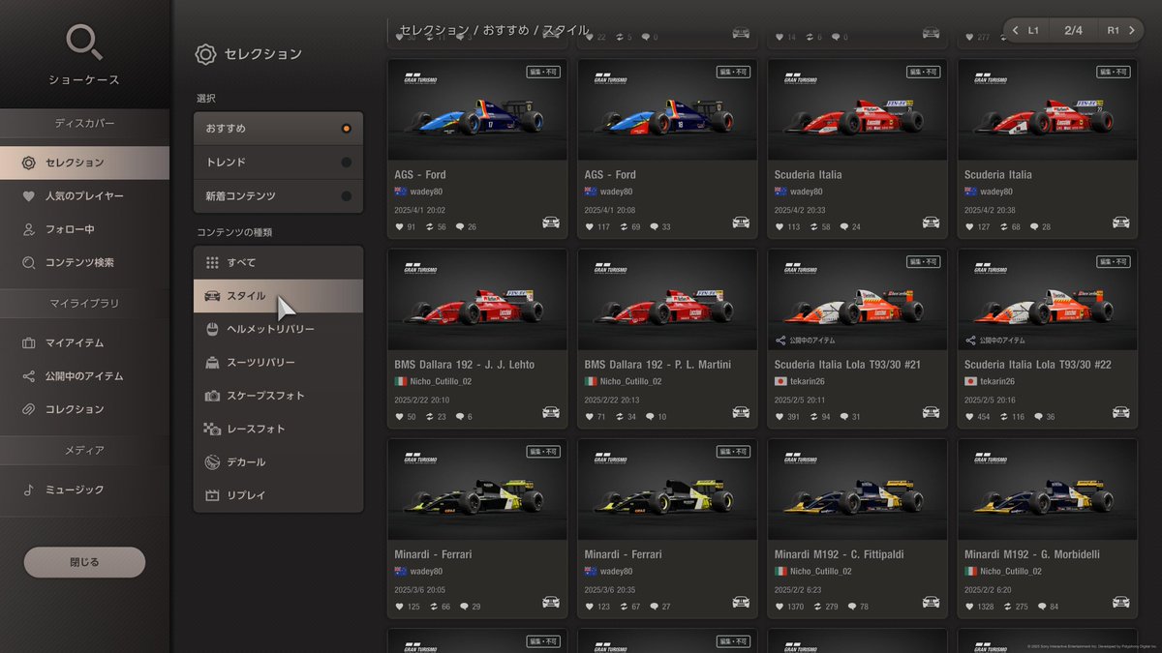Viewport: 1162px width, 653px height.
Task: Click comment icon showing 6 on Lehto card
Action: pos(460,417)
